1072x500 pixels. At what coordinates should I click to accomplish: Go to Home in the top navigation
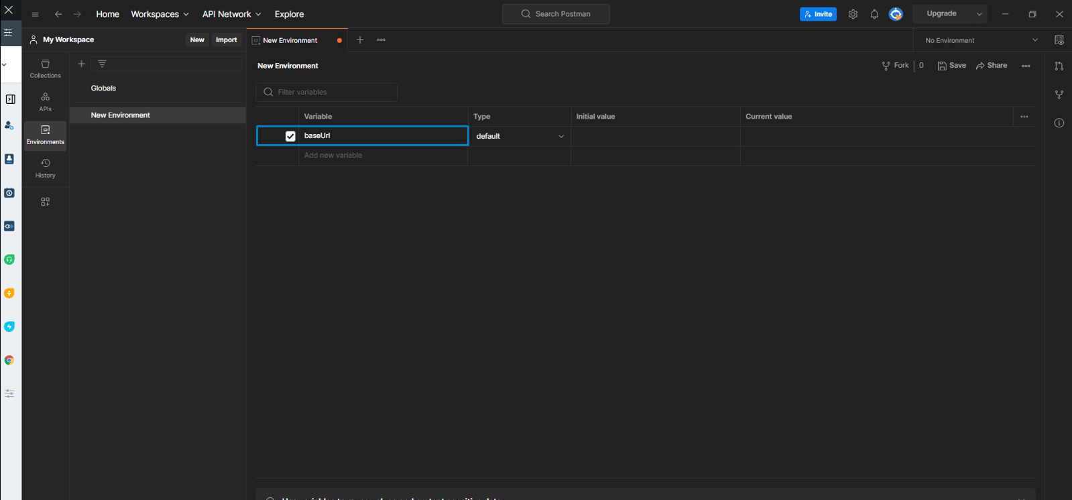107,14
